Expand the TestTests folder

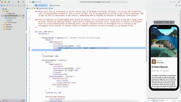tap(3, 25)
